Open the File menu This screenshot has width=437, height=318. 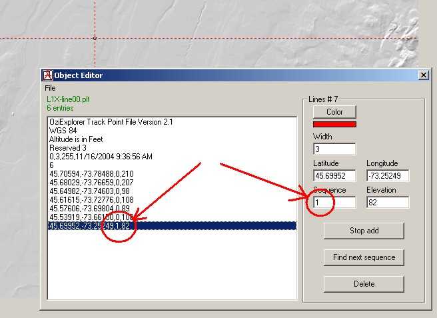(50, 88)
